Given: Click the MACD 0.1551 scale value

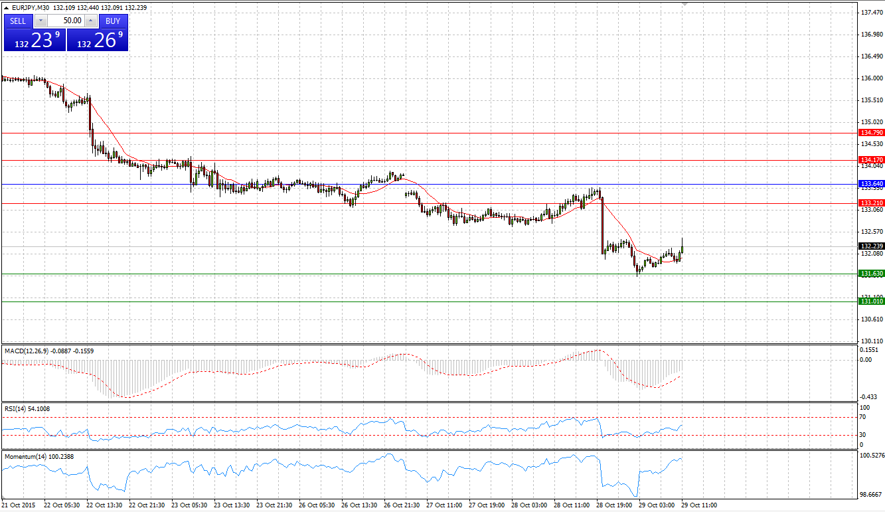Looking at the screenshot, I should click(x=868, y=349).
